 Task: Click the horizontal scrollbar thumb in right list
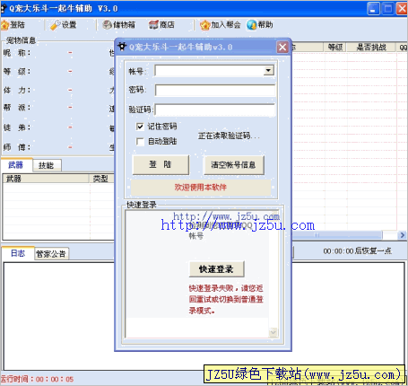click(337, 235)
